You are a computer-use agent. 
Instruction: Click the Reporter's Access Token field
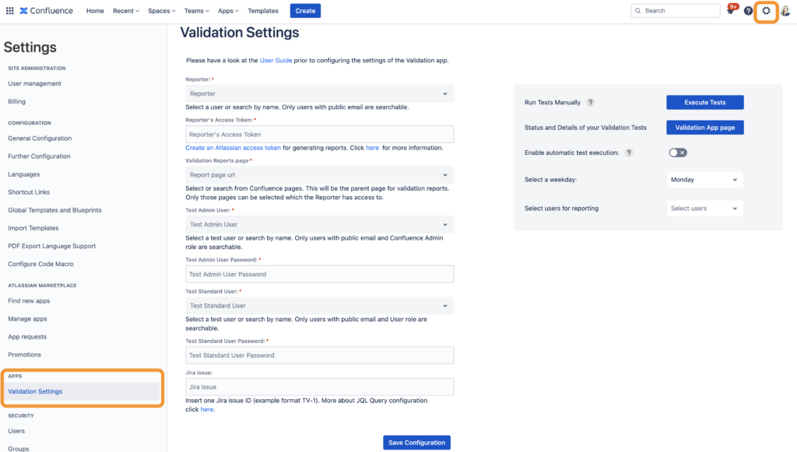[x=319, y=134]
